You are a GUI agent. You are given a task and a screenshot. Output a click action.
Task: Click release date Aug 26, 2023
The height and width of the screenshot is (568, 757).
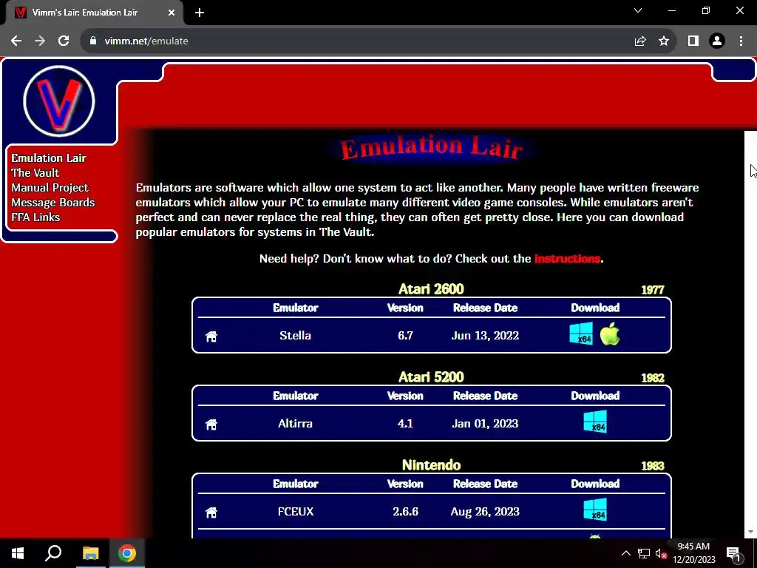pyautogui.click(x=485, y=511)
